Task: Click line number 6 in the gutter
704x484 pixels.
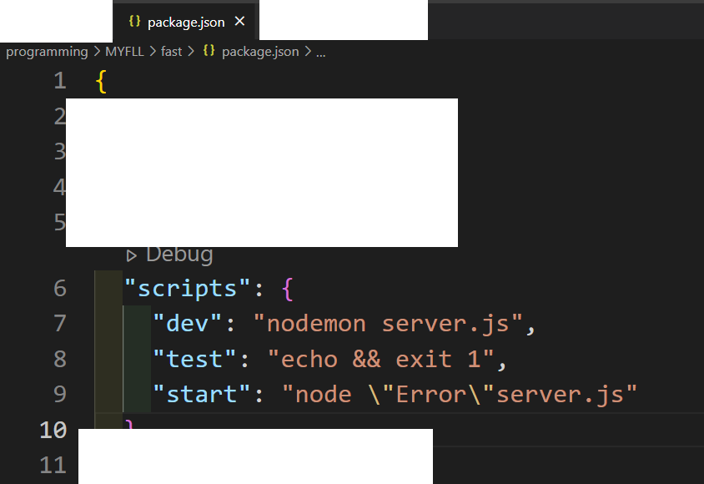Action: click(60, 288)
